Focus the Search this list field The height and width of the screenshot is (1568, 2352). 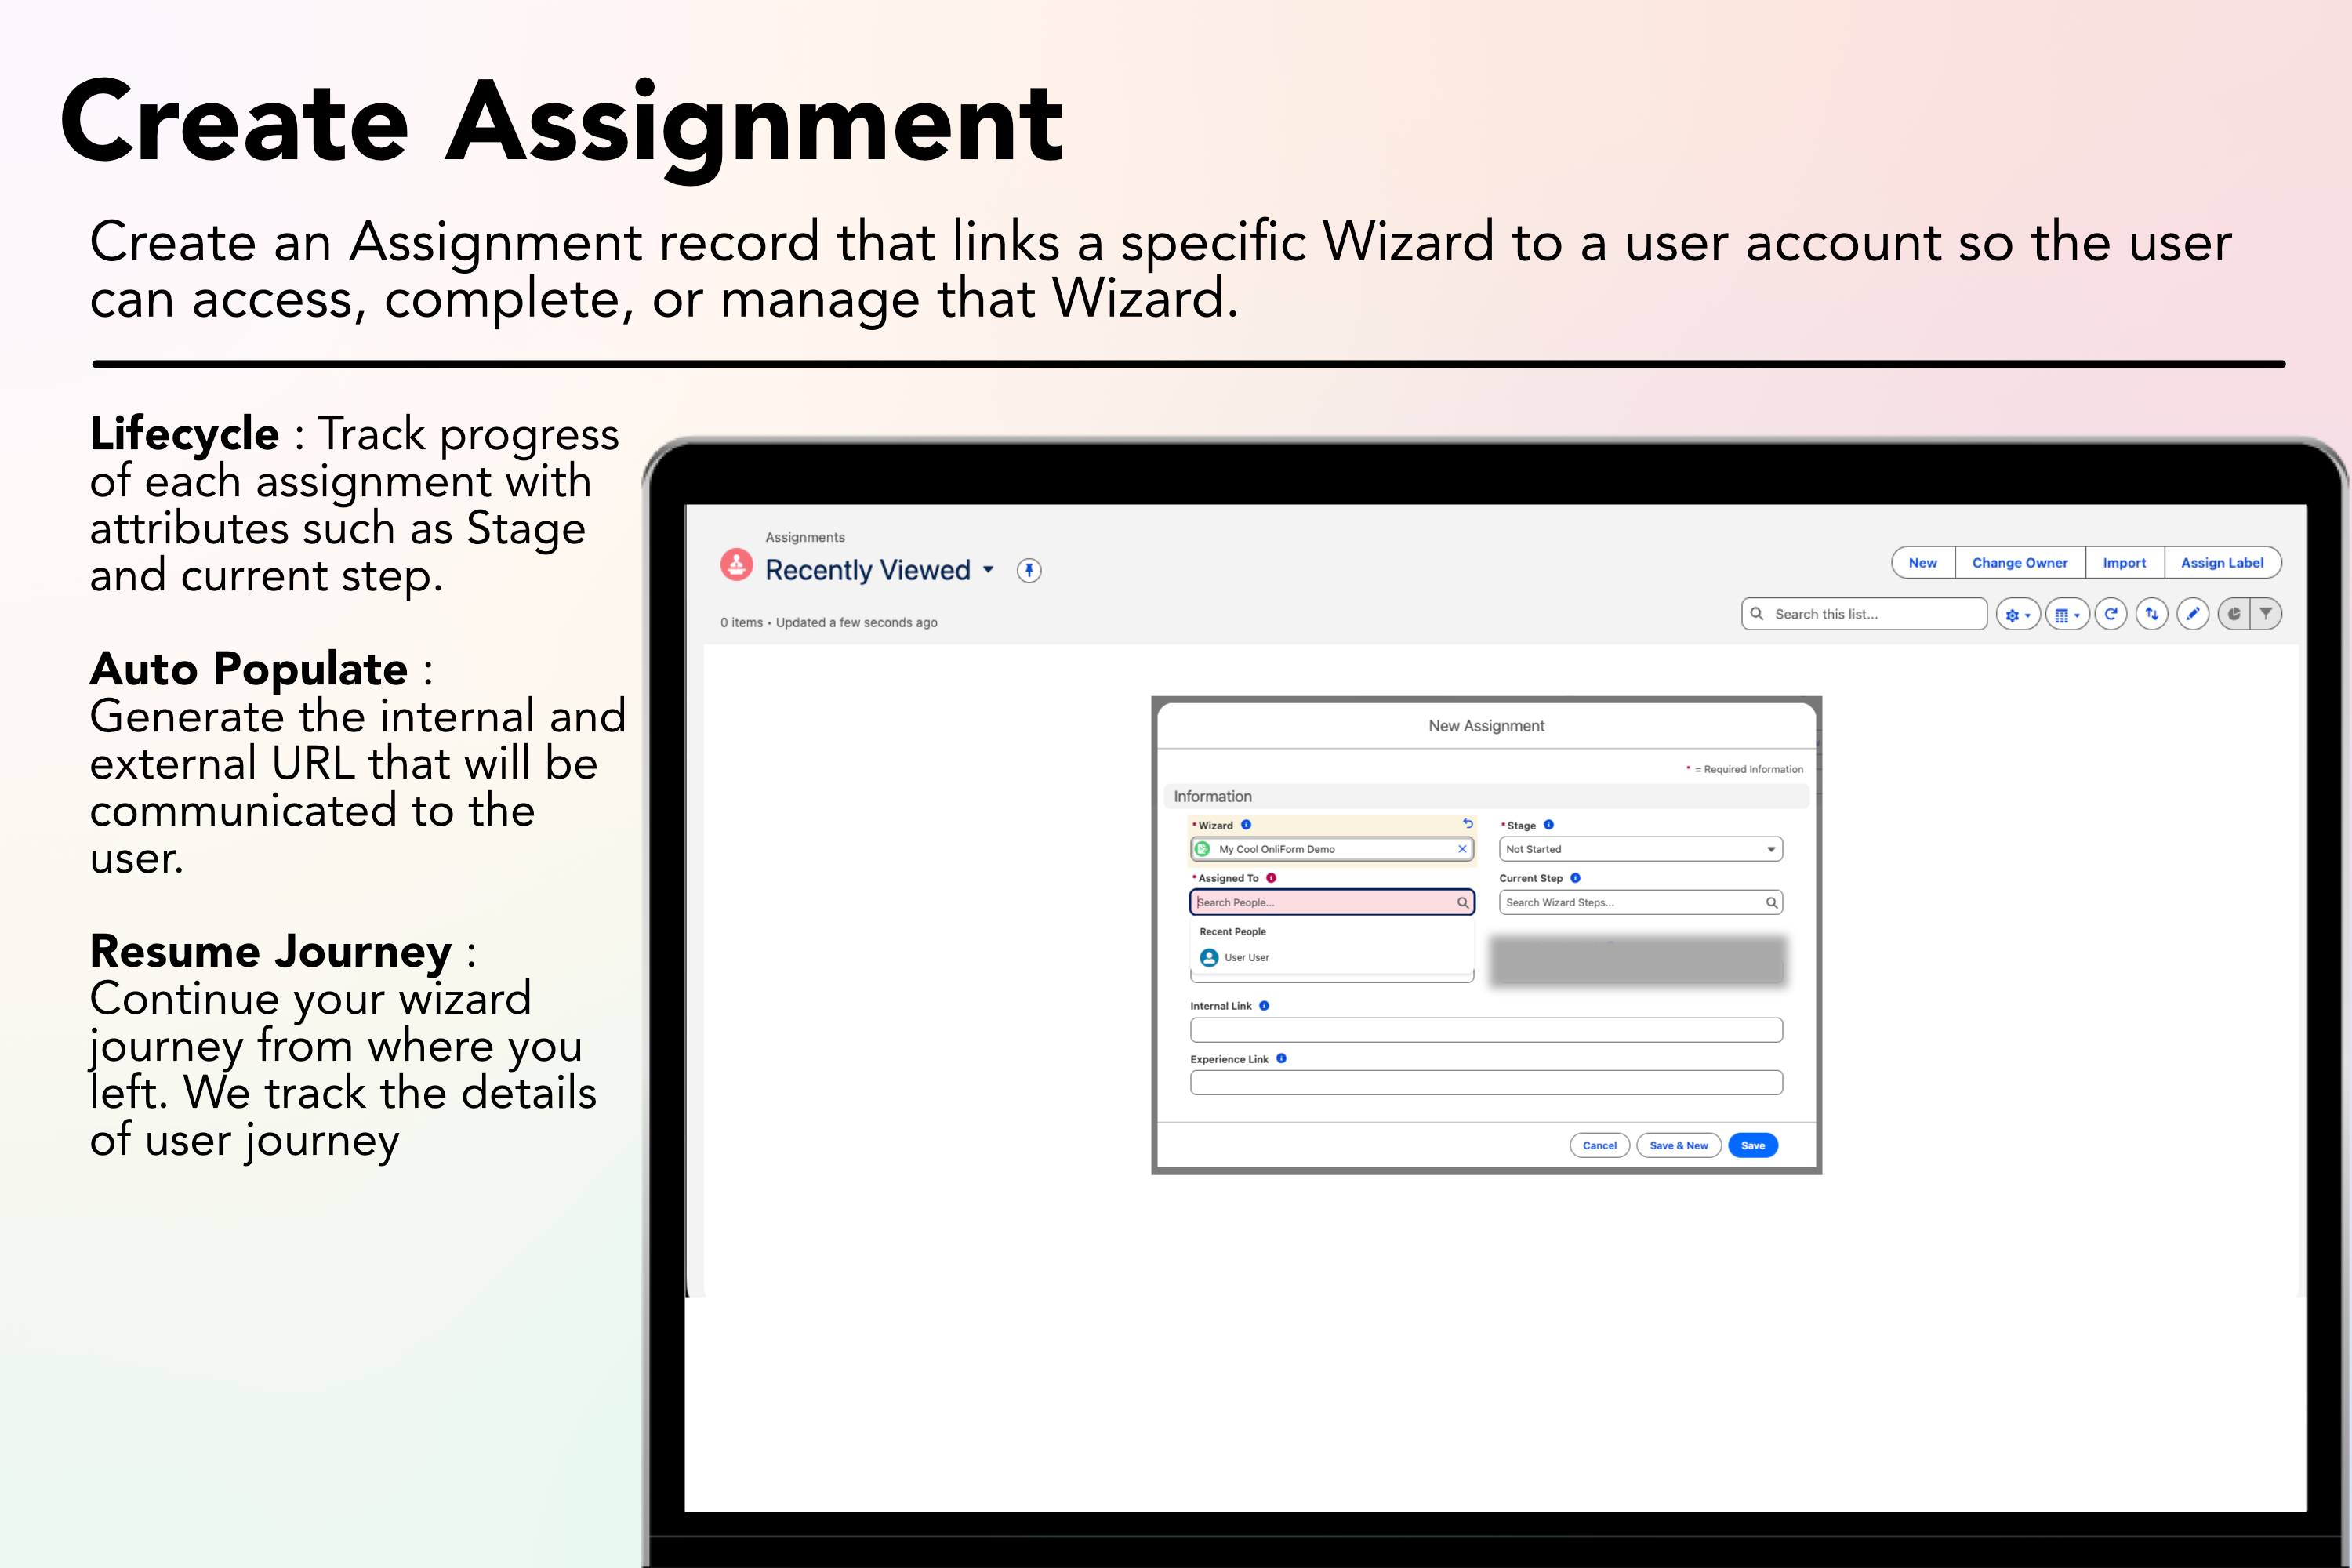pos(1864,614)
